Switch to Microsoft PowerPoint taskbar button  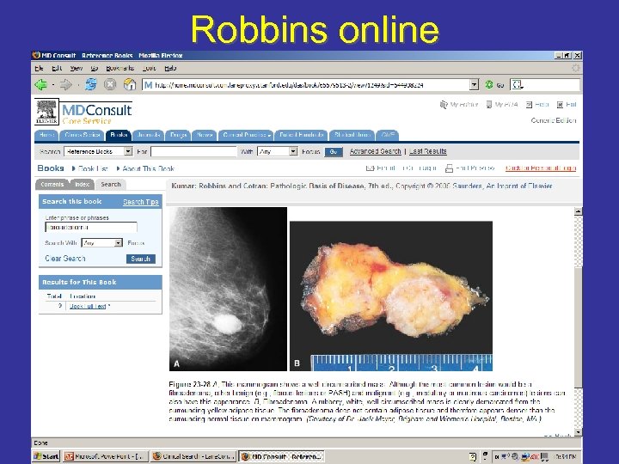(106, 456)
